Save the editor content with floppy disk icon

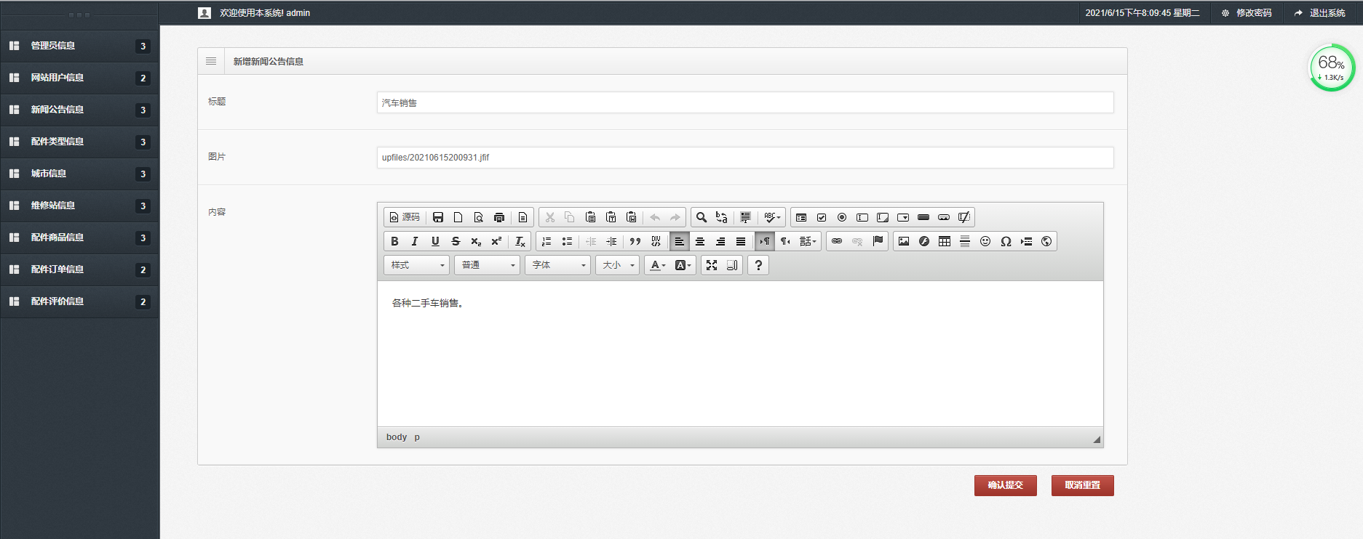pyautogui.click(x=438, y=217)
